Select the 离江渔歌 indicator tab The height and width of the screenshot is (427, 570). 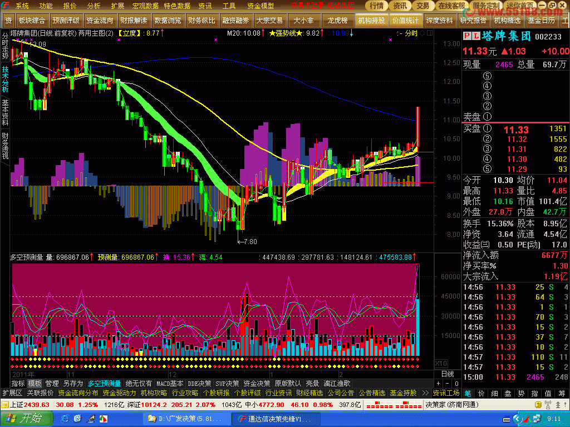(337, 384)
